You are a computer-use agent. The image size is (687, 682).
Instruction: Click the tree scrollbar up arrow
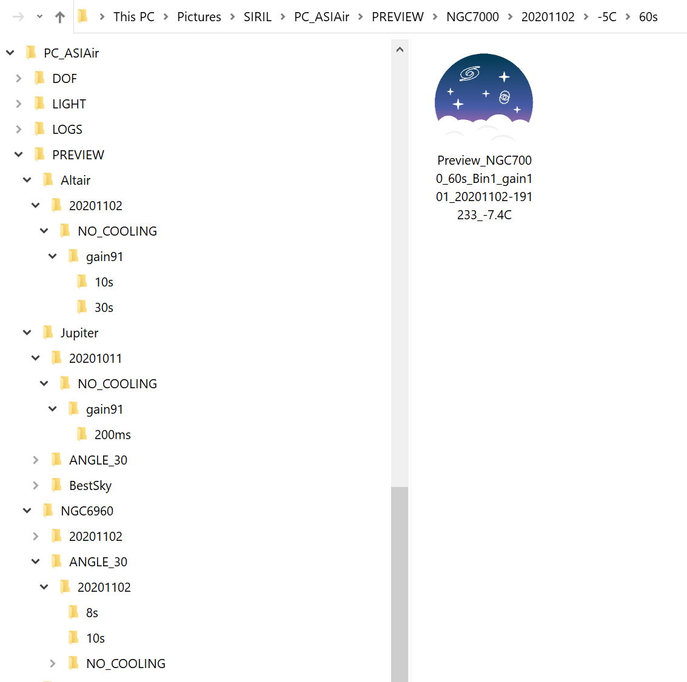(x=400, y=50)
